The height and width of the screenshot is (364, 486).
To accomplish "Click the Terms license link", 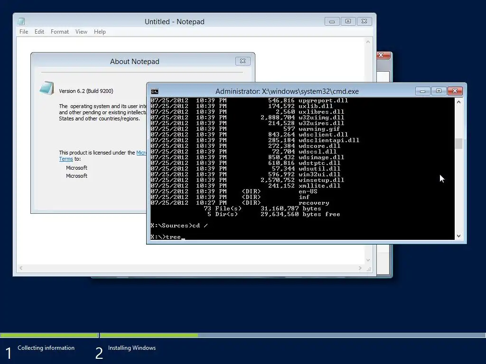I will coord(66,159).
